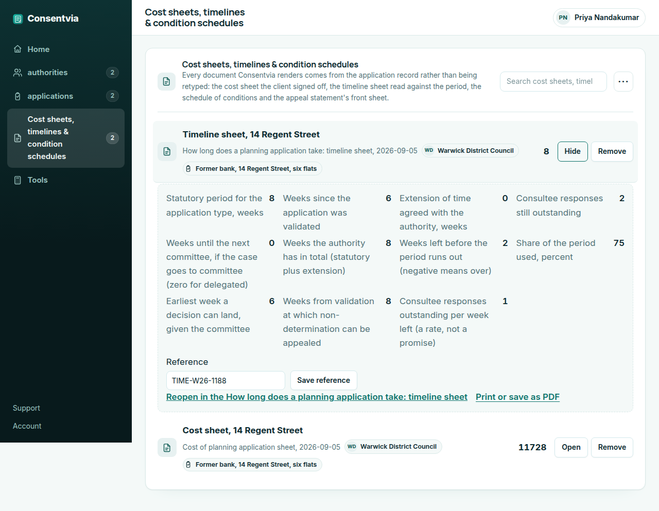Click the Cost sheet total 11728
The image size is (659, 511).
[x=532, y=447]
